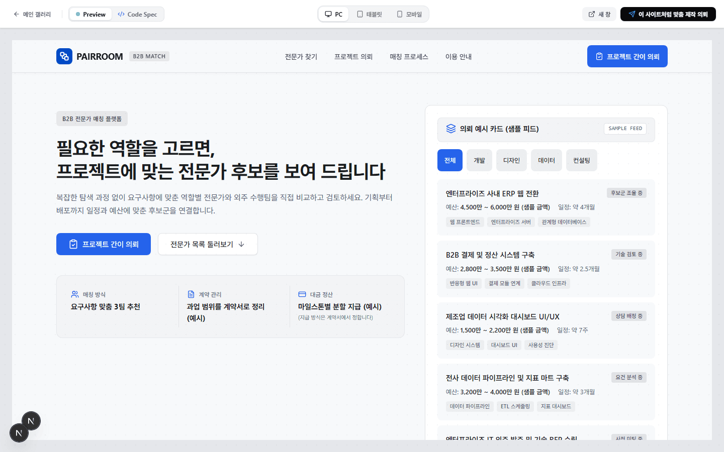Viewport: 724px width, 452px height.
Task: Click the lower circular N badge
Action: pos(19,433)
